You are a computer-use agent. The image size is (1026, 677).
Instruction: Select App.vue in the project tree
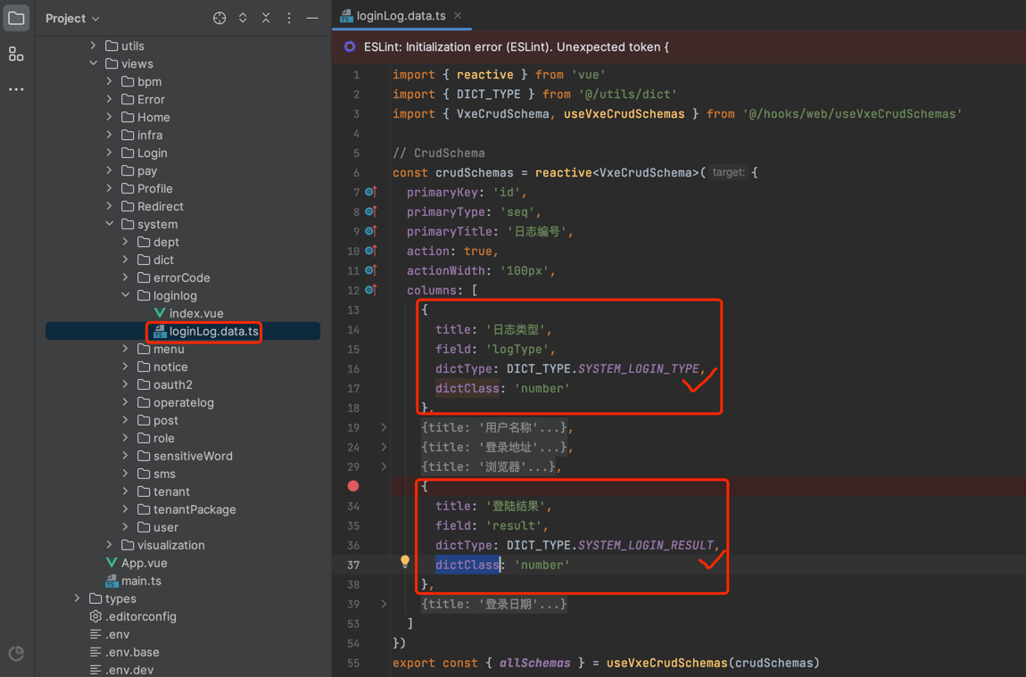(x=144, y=563)
